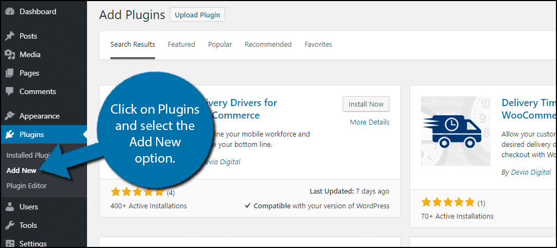Click the Settings sliders icon
The image size is (557, 248).
(10, 244)
